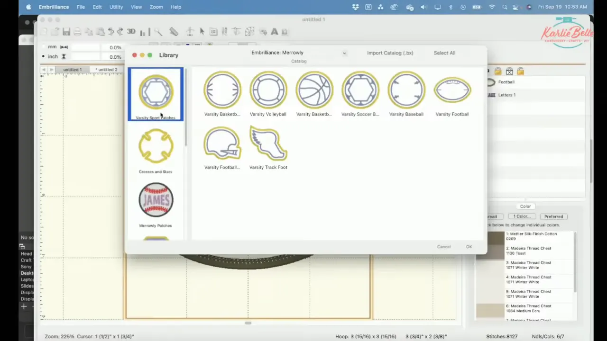Screen dimensions: 607x341
Task: Select the arrow pointer tool icon
Action: (x=202, y=32)
